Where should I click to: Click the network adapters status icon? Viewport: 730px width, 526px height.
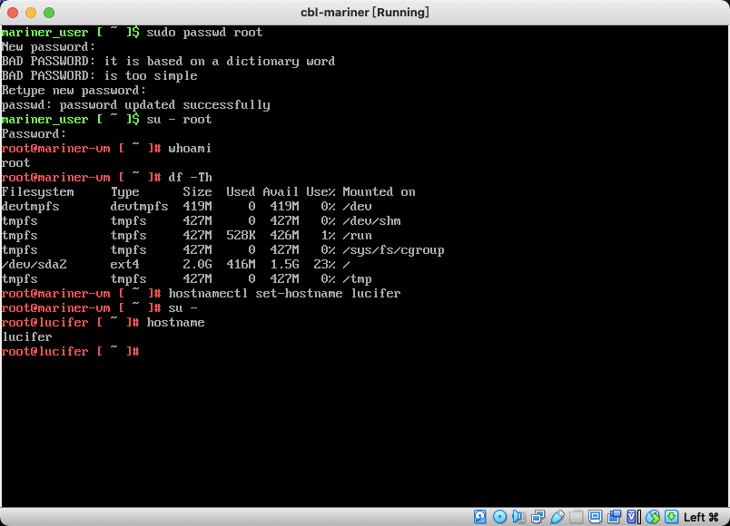coord(538,517)
